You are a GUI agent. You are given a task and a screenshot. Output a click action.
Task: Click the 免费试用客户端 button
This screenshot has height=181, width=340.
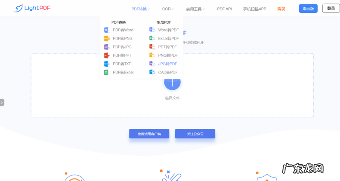[x=149, y=134]
